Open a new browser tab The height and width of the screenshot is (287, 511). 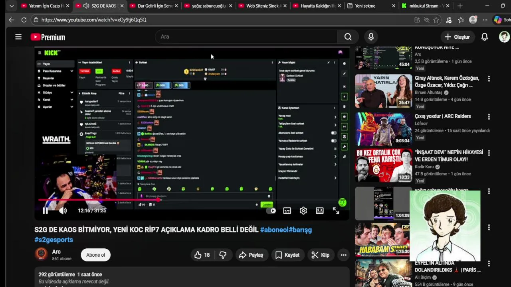pos(460,6)
